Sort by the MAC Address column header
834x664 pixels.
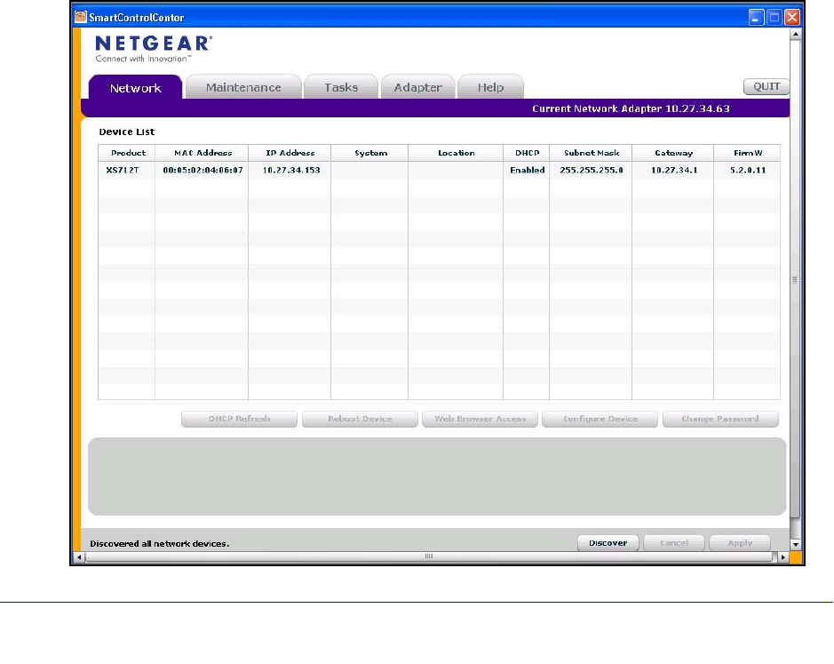(203, 153)
